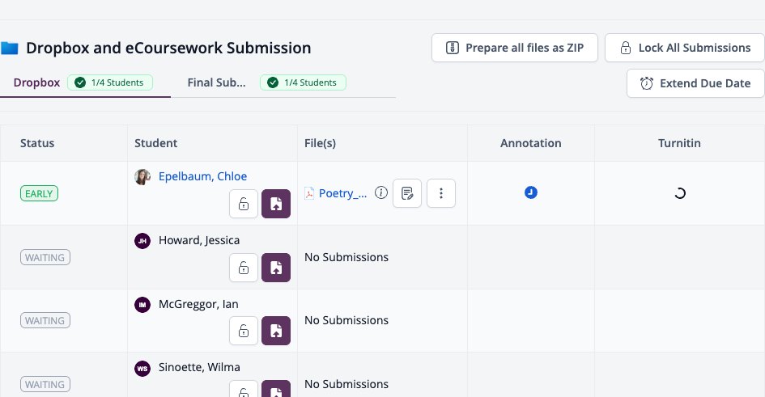Switch to the Final Sub... tab
765x397 pixels.
click(217, 82)
